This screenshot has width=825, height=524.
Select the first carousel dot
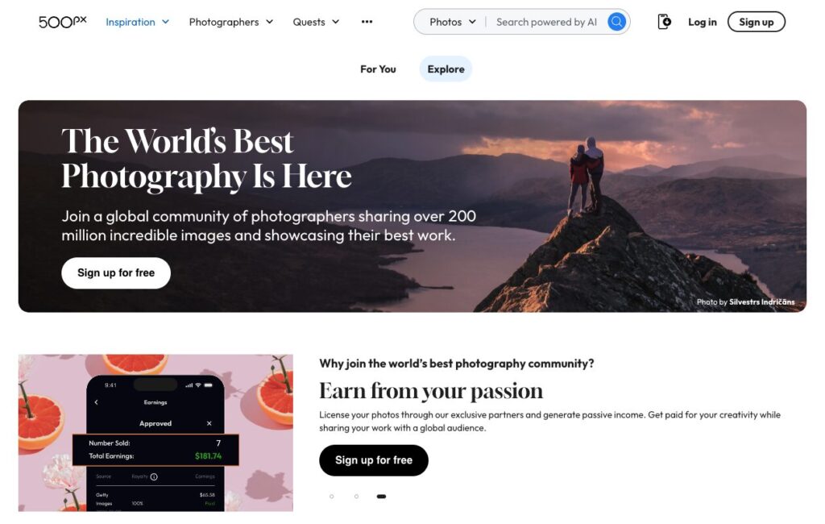pyautogui.click(x=331, y=496)
